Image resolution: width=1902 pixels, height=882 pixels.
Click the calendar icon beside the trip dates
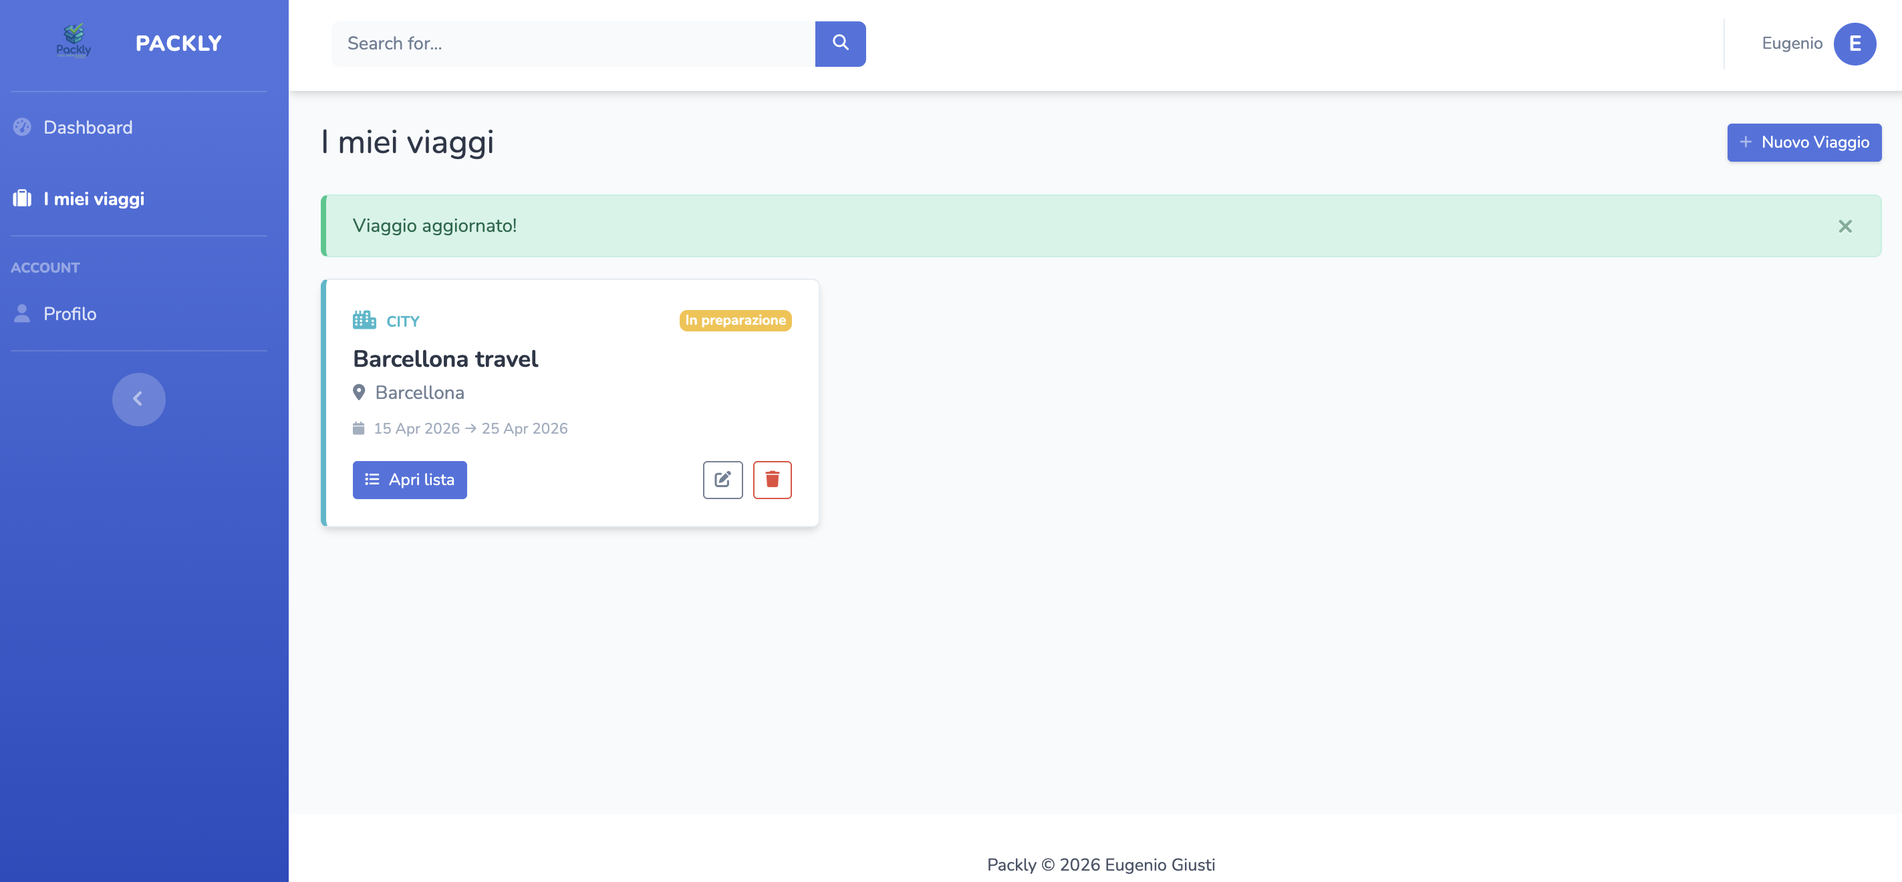360,428
